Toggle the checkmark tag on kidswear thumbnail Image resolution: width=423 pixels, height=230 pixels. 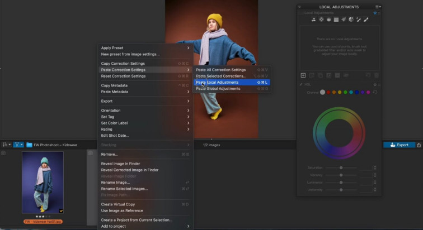(x=61, y=211)
